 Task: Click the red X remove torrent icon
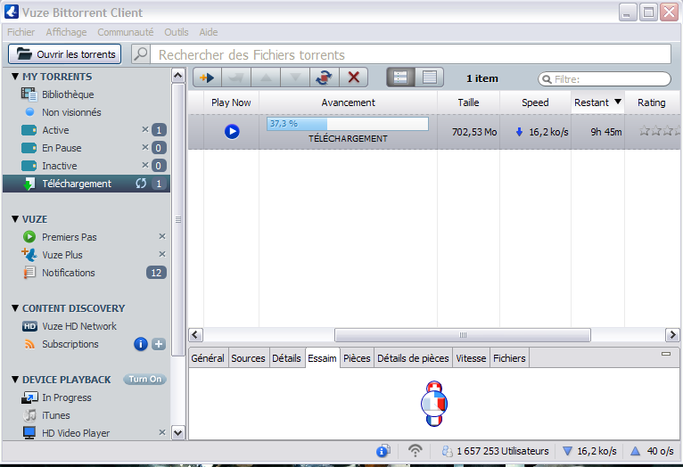354,78
